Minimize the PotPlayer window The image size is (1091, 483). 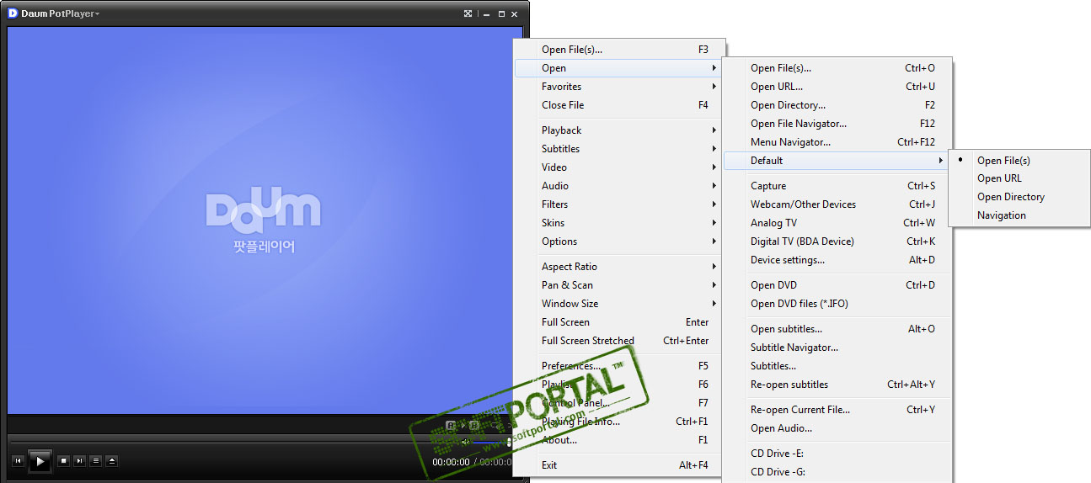click(x=487, y=14)
